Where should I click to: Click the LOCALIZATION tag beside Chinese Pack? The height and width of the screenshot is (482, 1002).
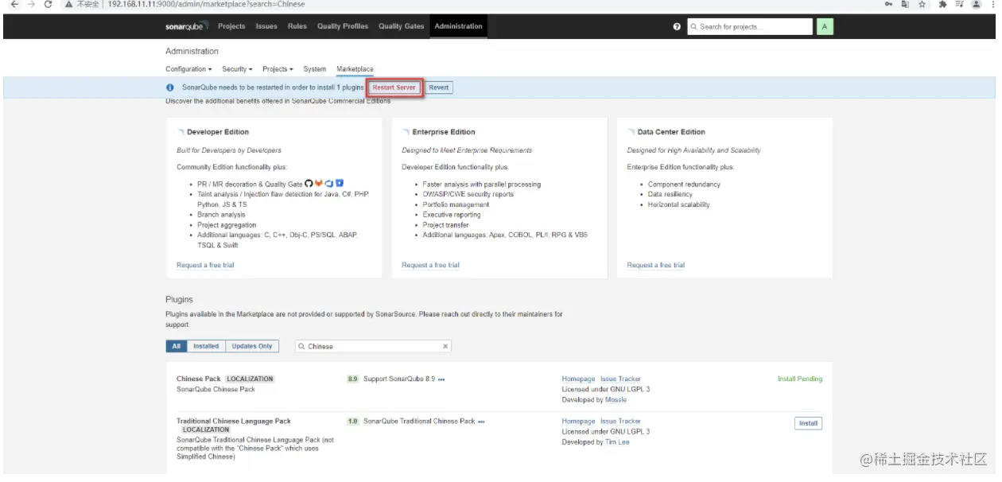click(x=250, y=379)
